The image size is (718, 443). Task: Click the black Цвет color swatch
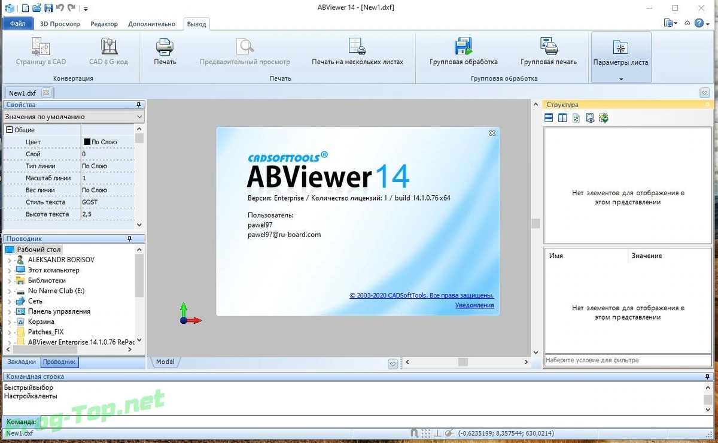coord(87,142)
